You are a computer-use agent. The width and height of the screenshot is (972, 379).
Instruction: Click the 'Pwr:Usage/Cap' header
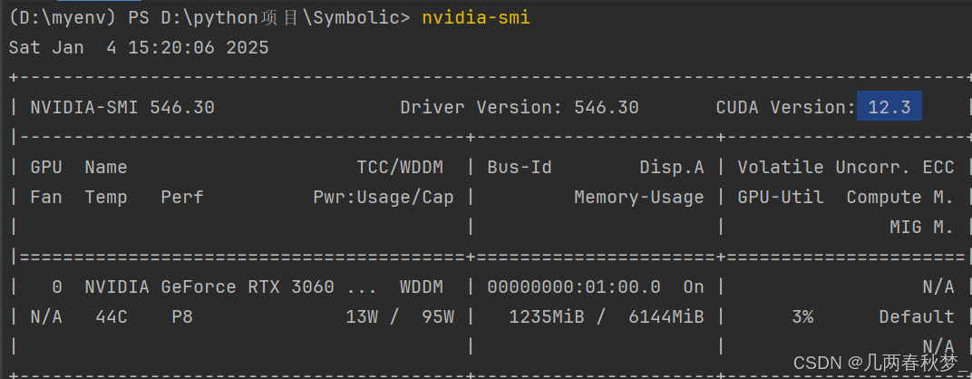pos(384,198)
